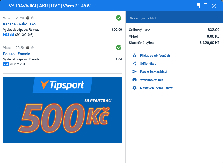The image size is (223, 163).
Task: Click the 800.00 odds value
Action: (x=117, y=30)
